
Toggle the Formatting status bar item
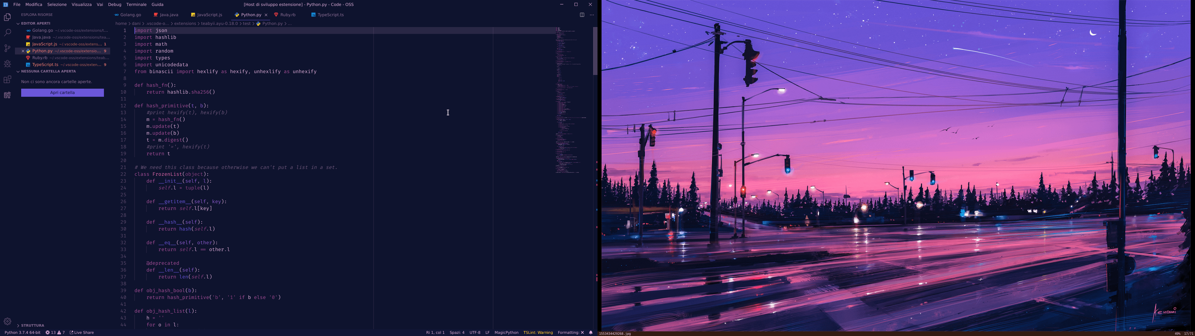tap(571, 332)
